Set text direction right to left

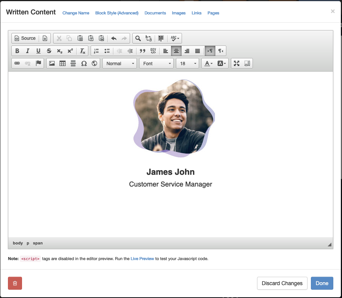pos(221,51)
